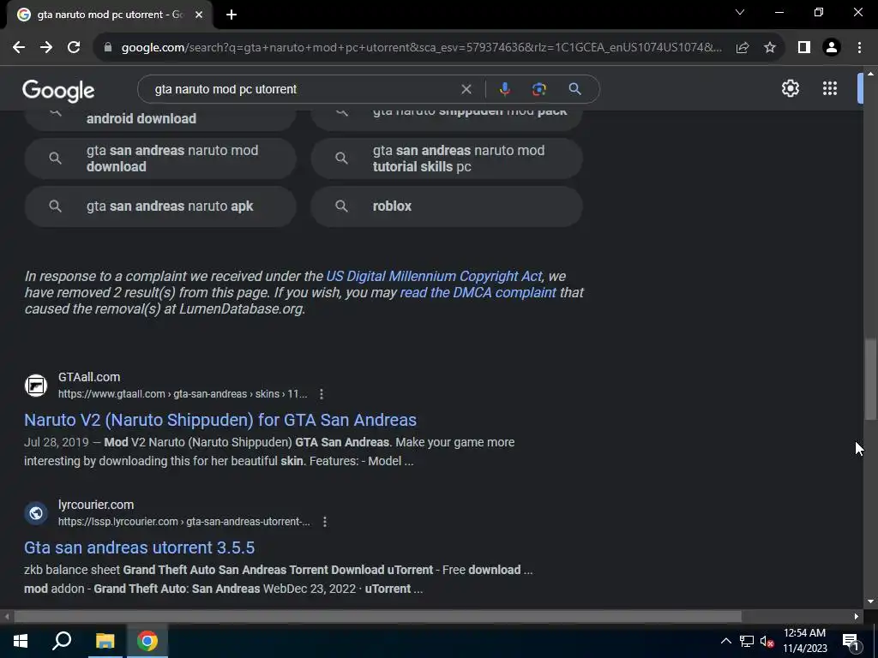Click the horizontal scrollbar thumb
The width and height of the screenshot is (878, 658).
click(x=377, y=617)
